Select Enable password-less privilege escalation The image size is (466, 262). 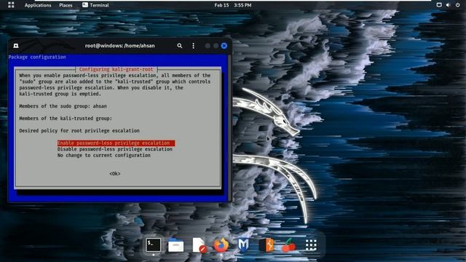[x=116, y=143]
